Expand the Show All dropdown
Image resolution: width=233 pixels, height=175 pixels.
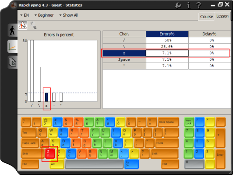[69, 15]
